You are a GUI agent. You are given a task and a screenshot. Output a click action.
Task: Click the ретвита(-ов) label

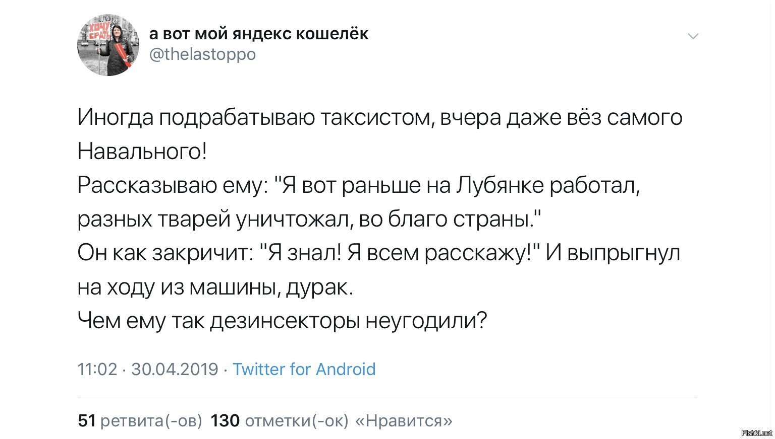[x=151, y=420]
